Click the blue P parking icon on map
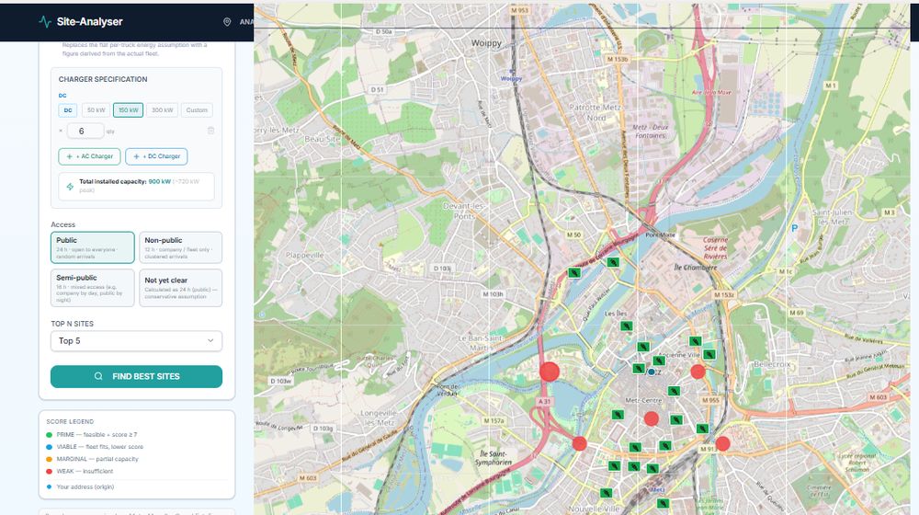This screenshot has width=919, height=515. coord(795,228)
